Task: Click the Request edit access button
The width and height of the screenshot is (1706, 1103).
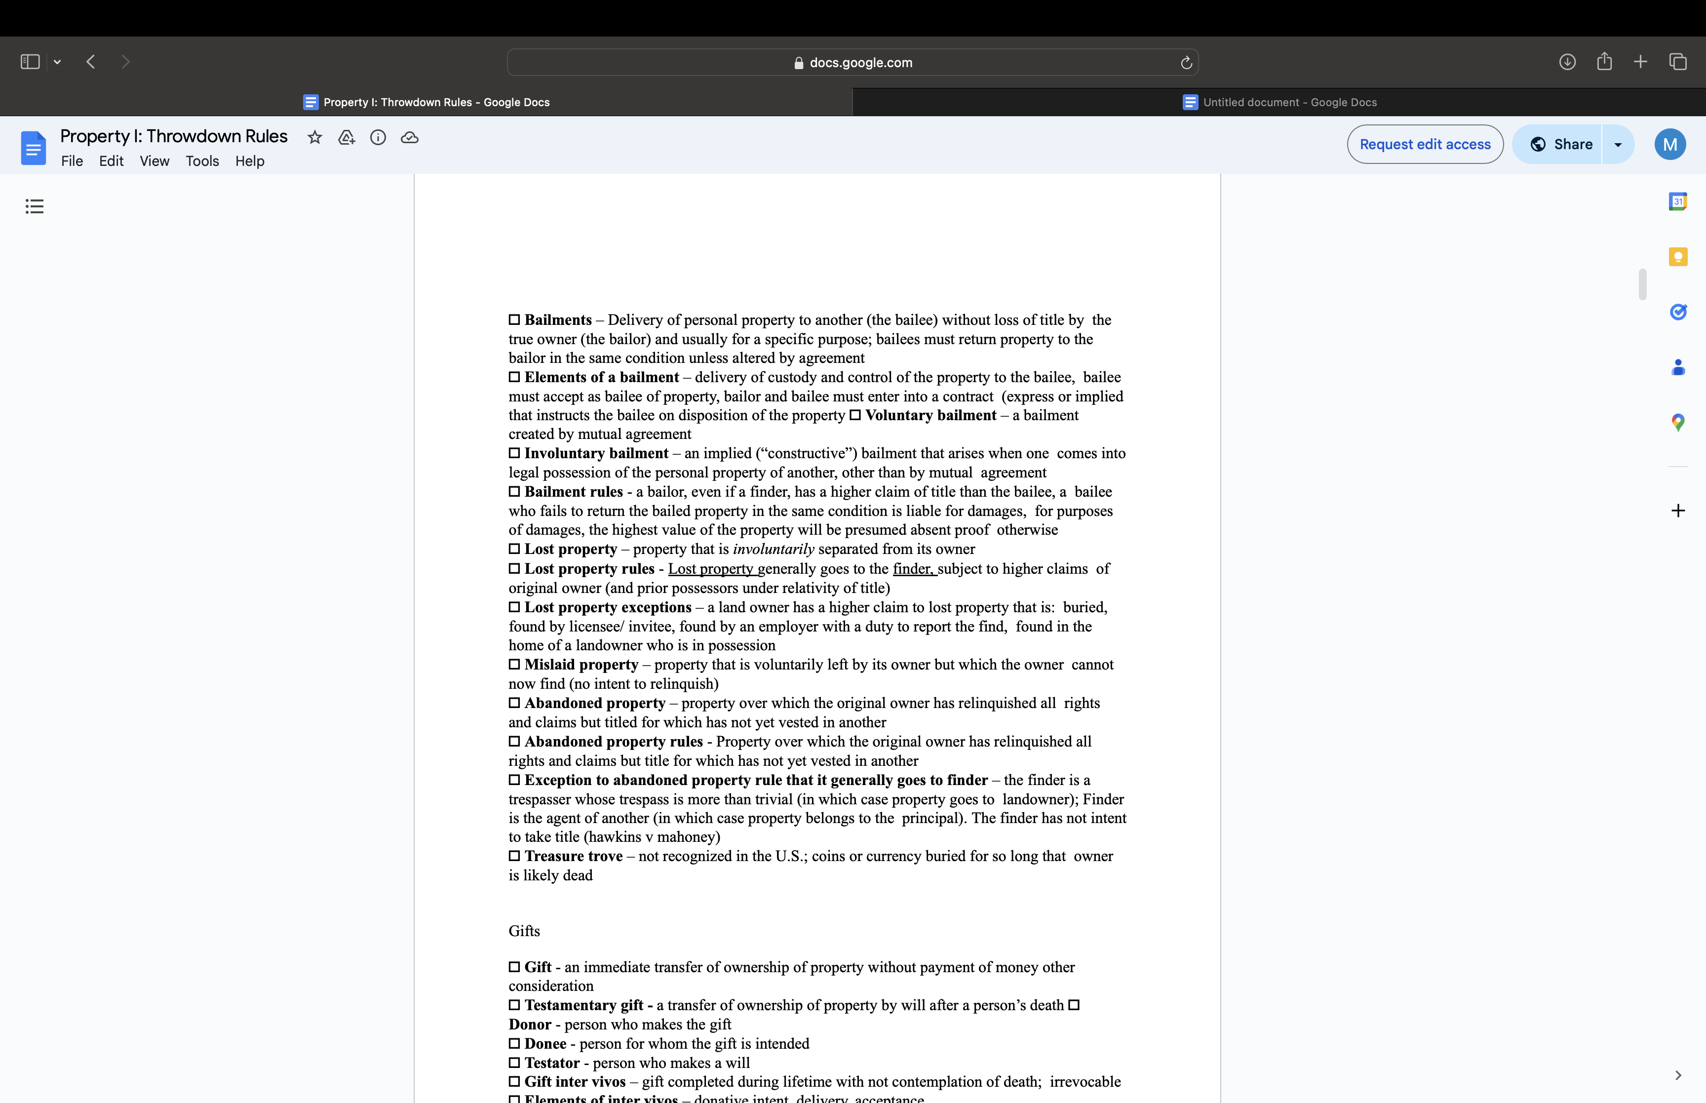Action: [x=1424, y=144]
